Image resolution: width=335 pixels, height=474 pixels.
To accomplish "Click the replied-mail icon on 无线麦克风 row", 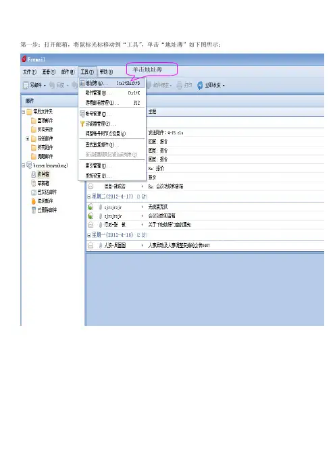I will point(91,207).
